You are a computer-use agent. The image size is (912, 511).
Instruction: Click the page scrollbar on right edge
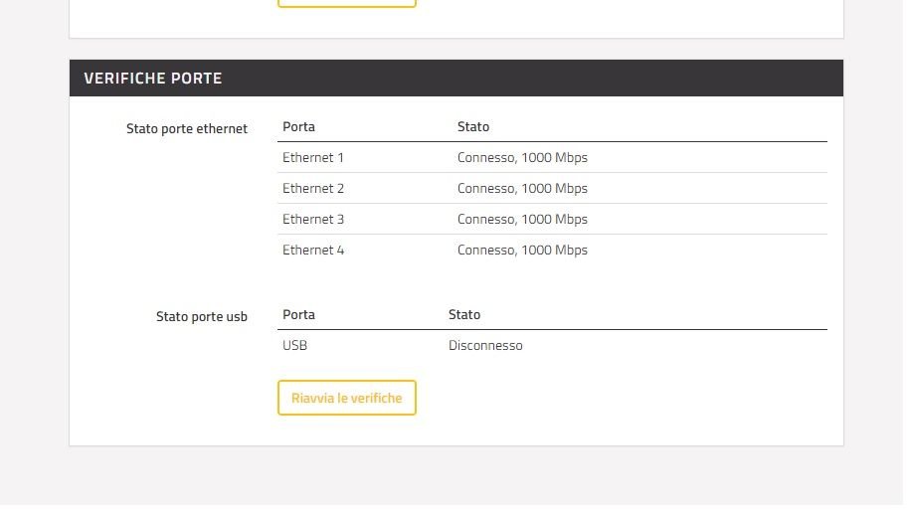tap(907, 255)
